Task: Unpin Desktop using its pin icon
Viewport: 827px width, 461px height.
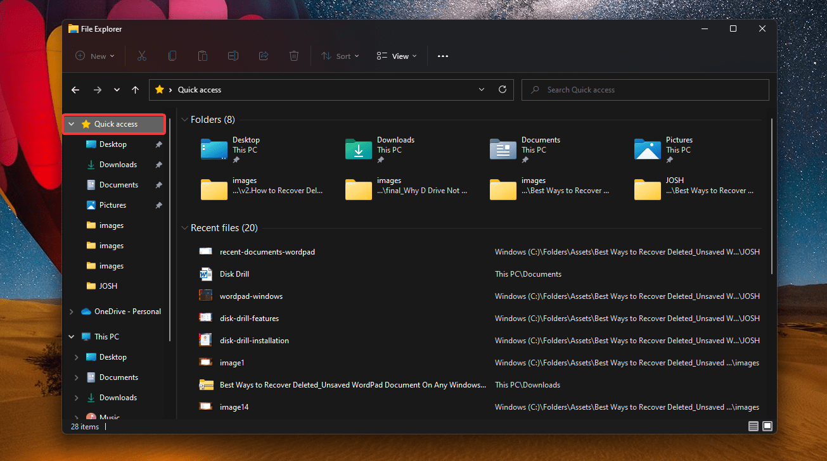Action: point(158,144)
